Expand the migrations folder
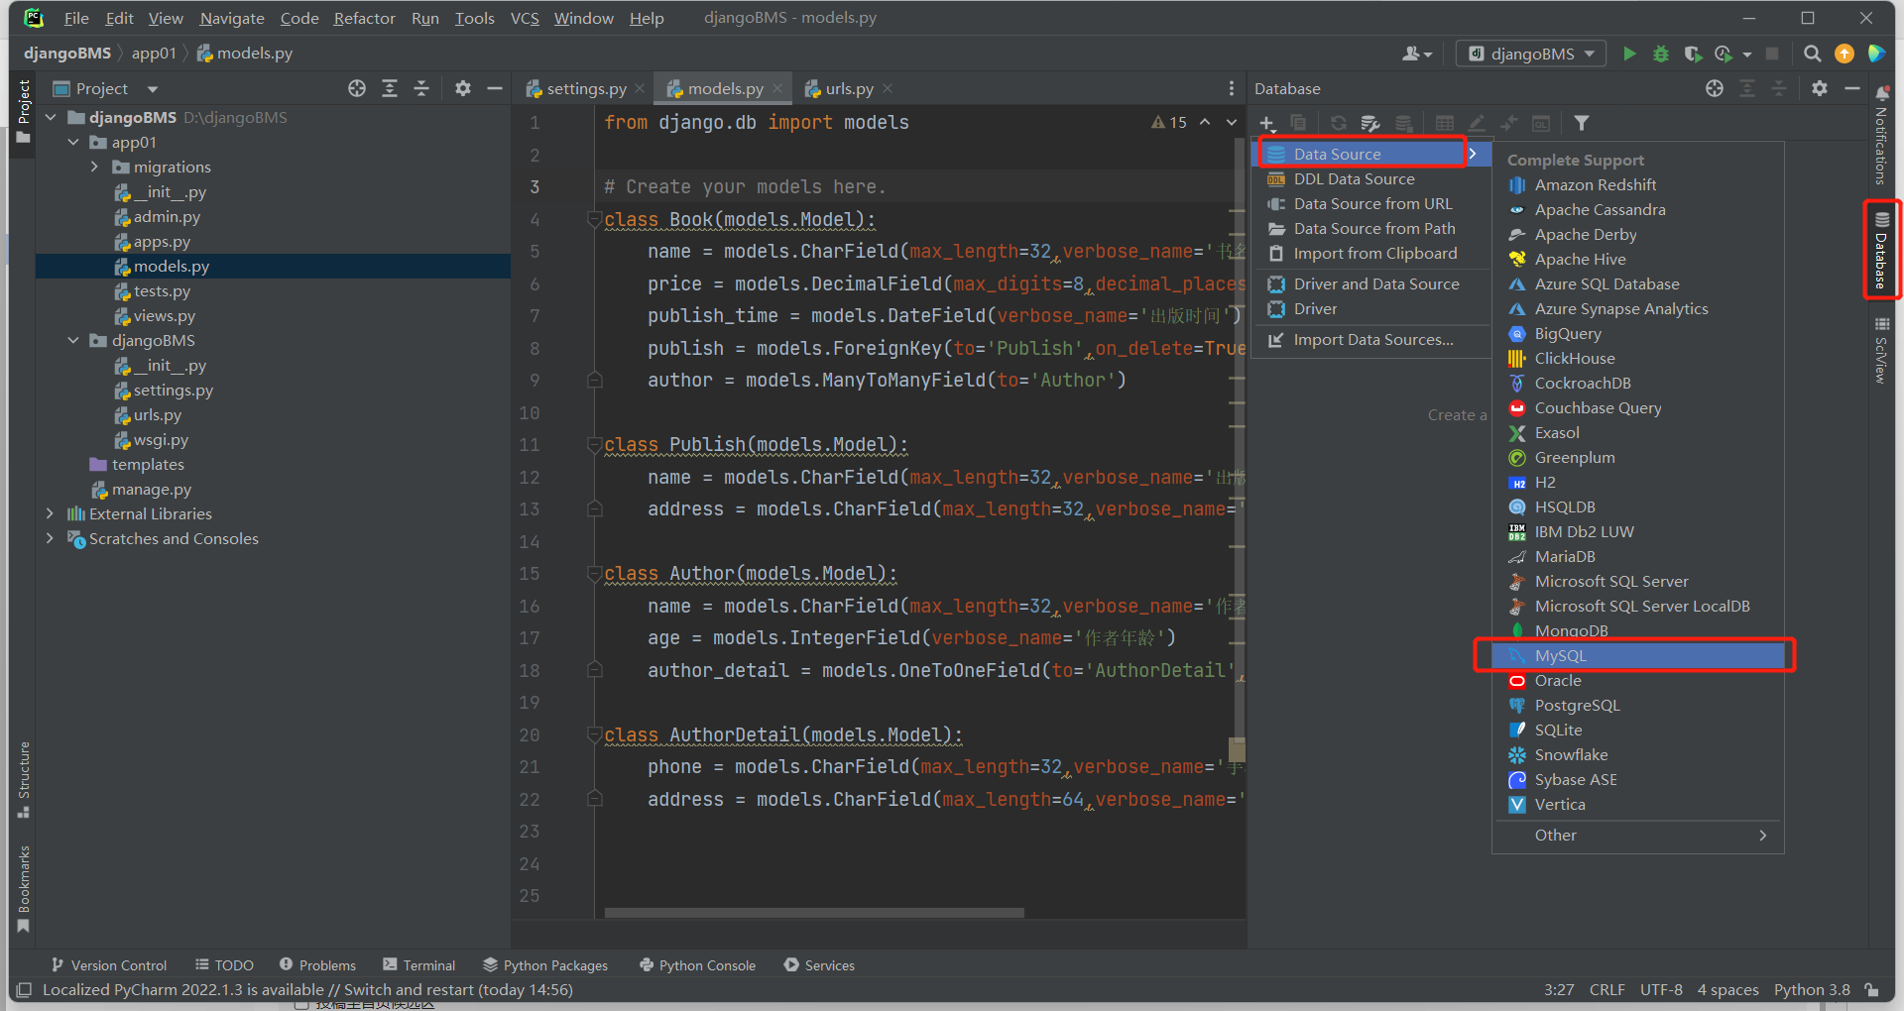1904x1011 pixels. [95, 167]
